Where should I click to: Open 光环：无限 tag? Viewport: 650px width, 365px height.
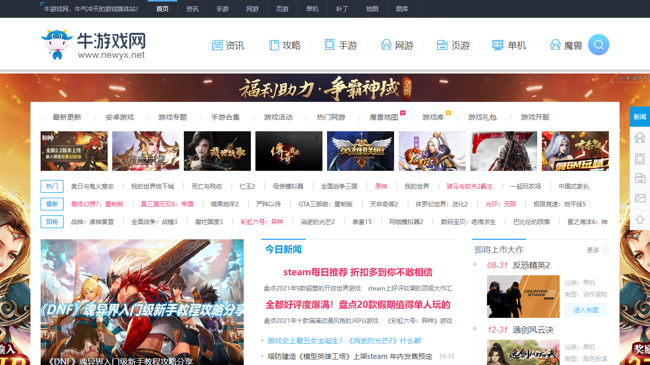click(501, 204)
